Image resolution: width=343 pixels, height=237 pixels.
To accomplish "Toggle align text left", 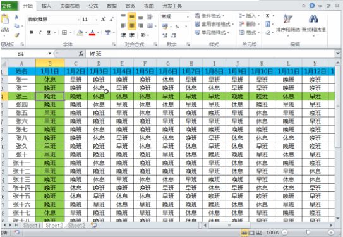I will [123, 26].
